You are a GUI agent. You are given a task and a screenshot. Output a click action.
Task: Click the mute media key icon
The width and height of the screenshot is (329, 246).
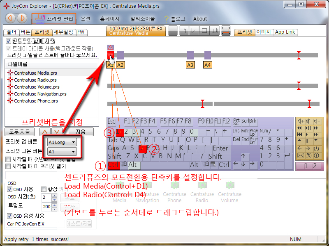(308, 121)
